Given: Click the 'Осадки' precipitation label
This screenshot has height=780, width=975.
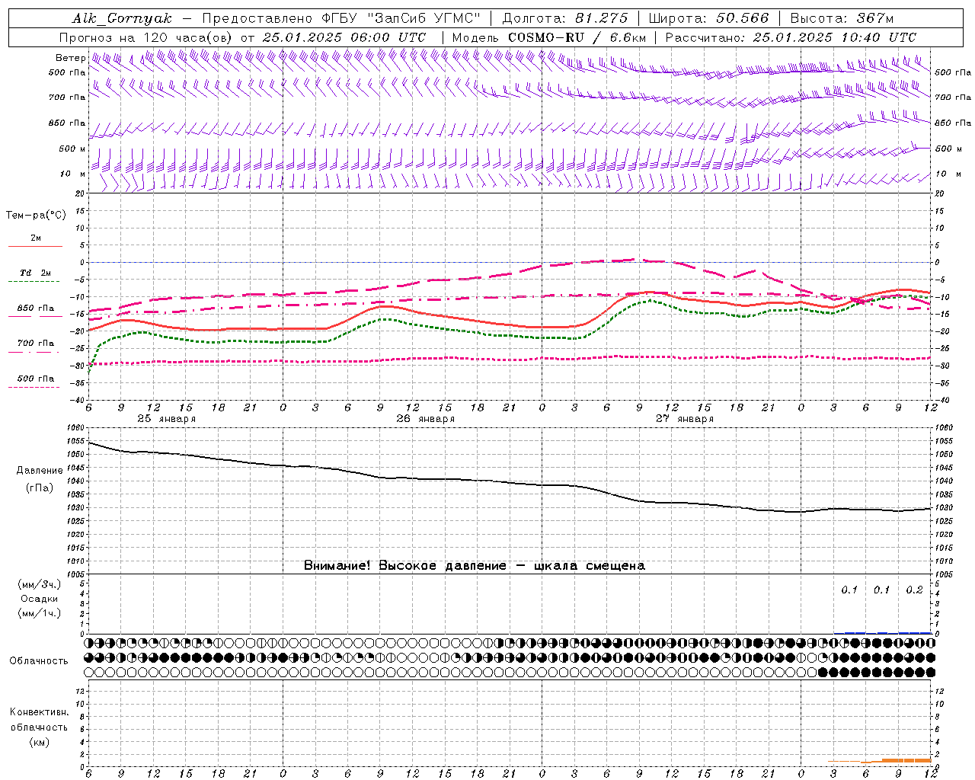Looking at the screenshot, I should pyautogui.click(x=40, y=599).
